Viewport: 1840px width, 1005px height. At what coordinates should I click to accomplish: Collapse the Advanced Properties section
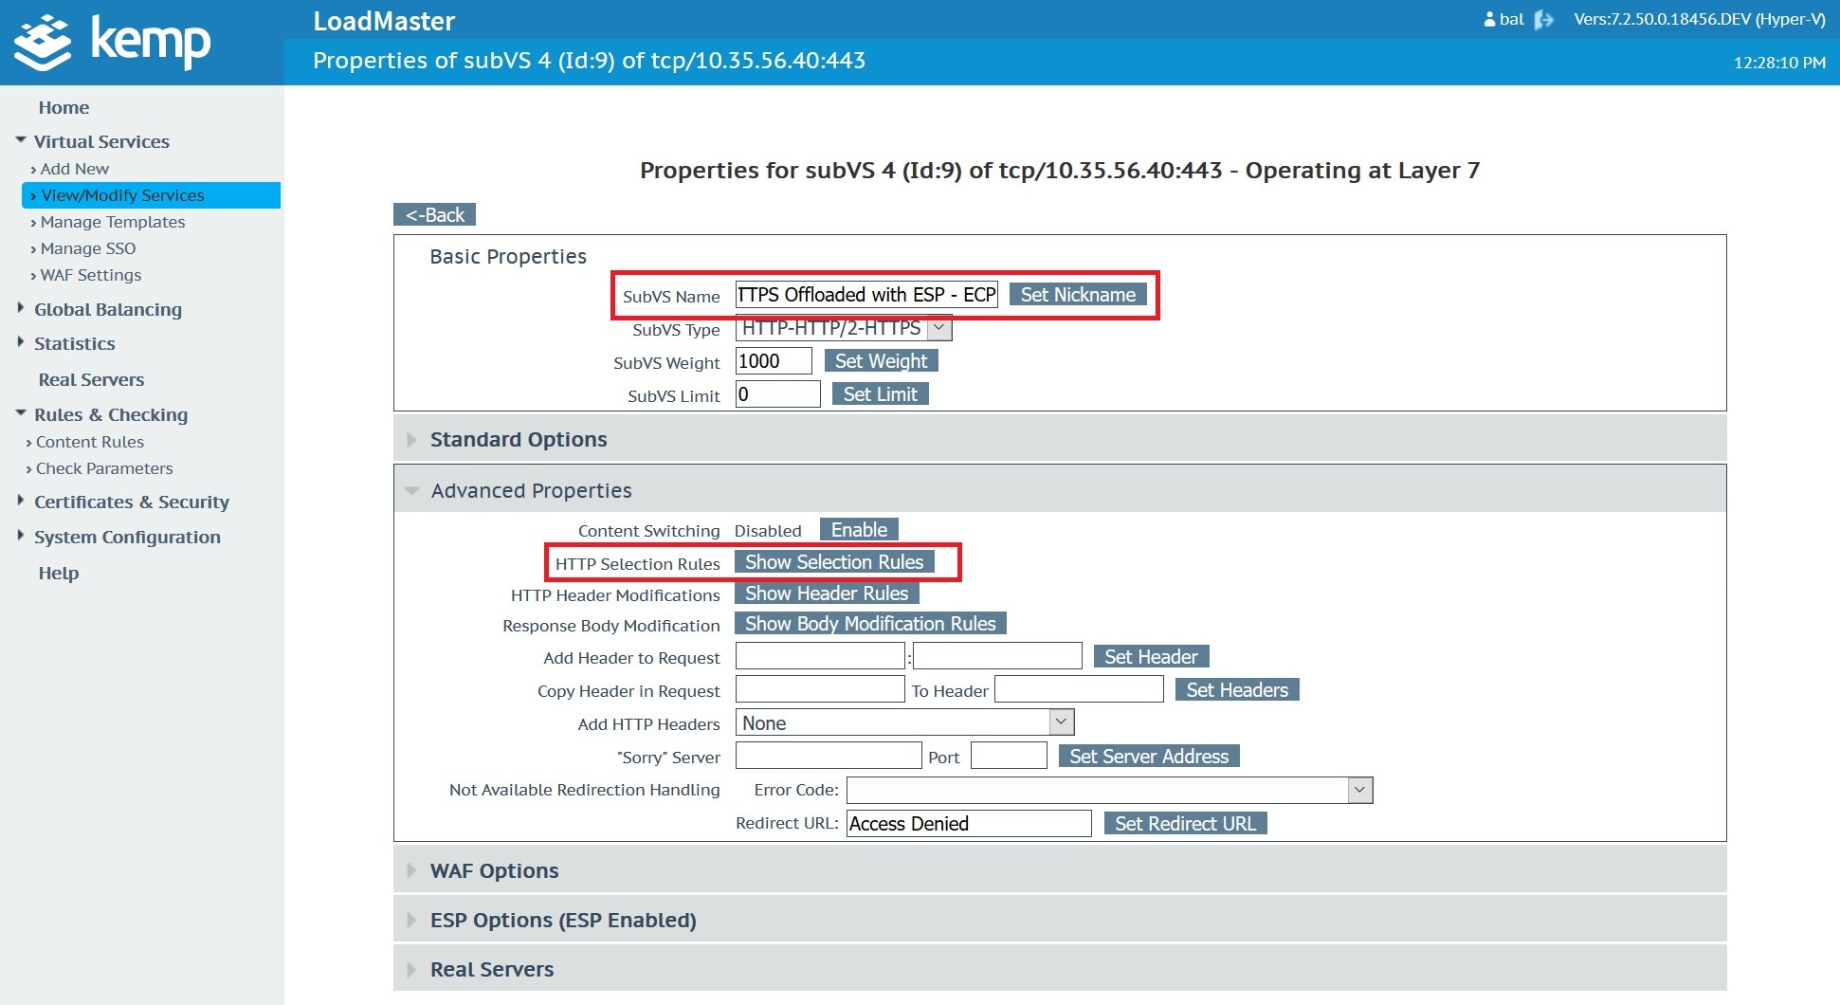point(531,491)
